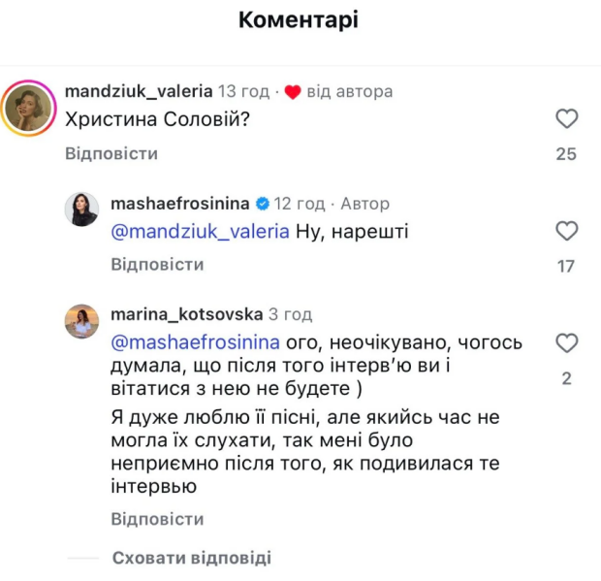The width and height of the screenshot is (601, 581).
Task: Click username mashaefrosinina on the reply
Action: click(x=181, y=205)
